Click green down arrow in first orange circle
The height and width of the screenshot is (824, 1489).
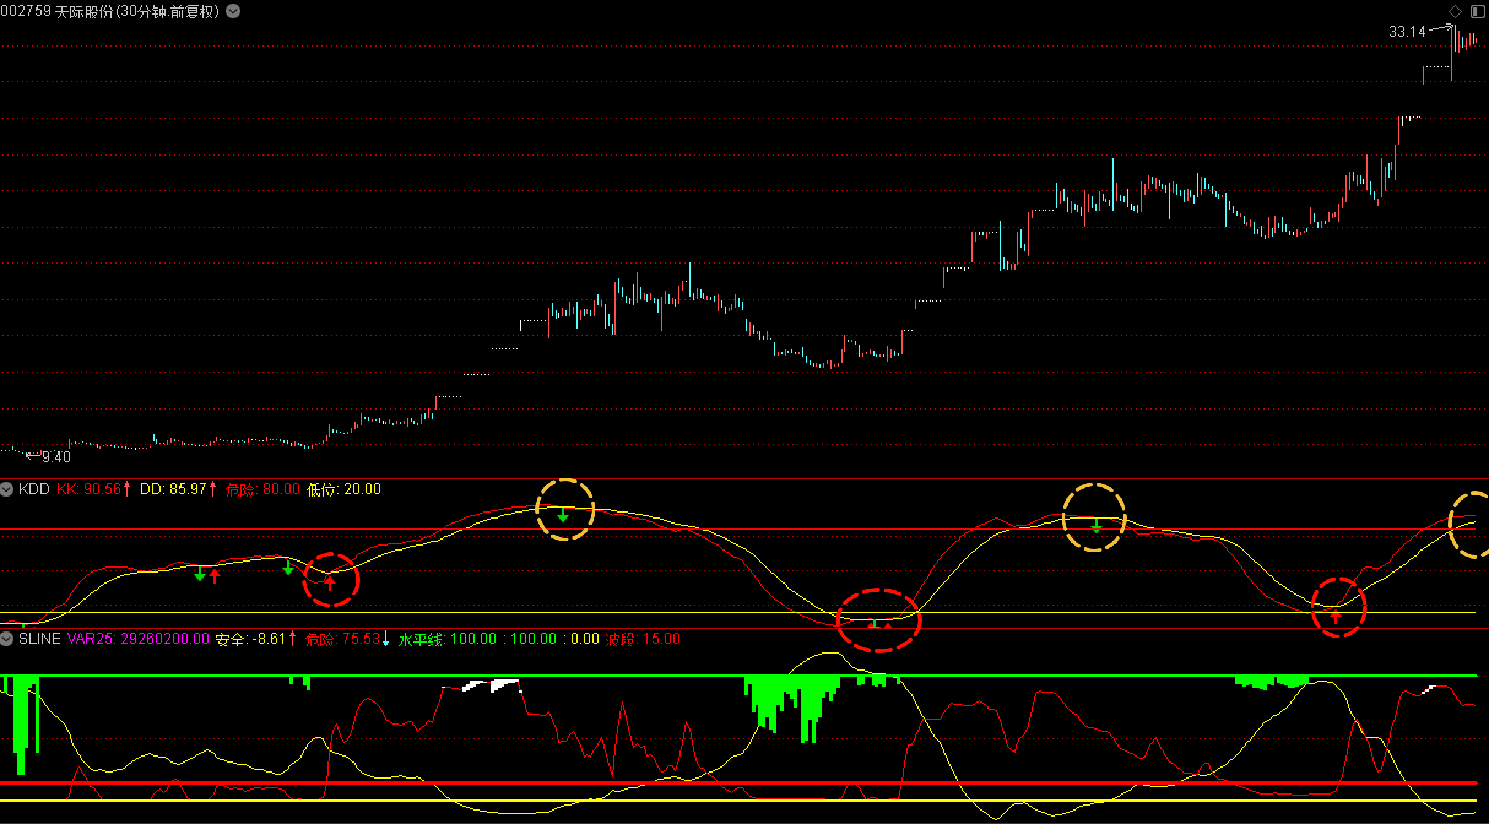click(x=563, y=515)
